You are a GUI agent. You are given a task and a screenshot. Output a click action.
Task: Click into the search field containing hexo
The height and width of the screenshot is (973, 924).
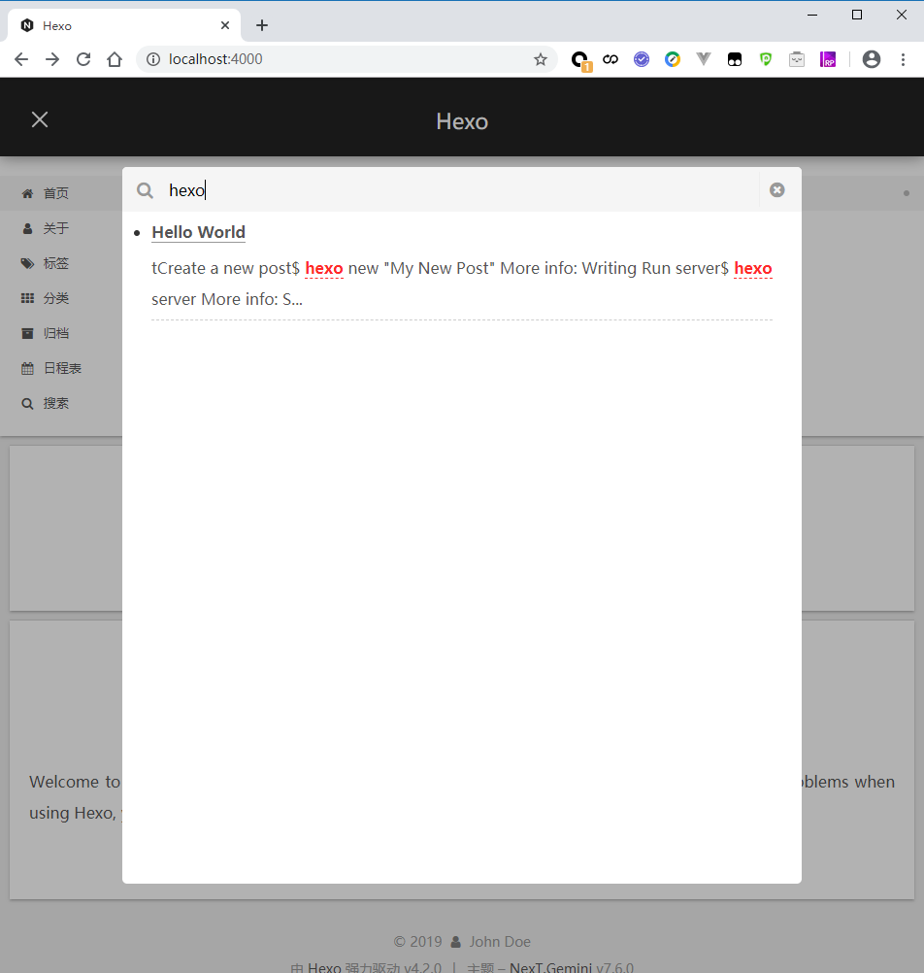pyautogui.click(x=456, y=190)
